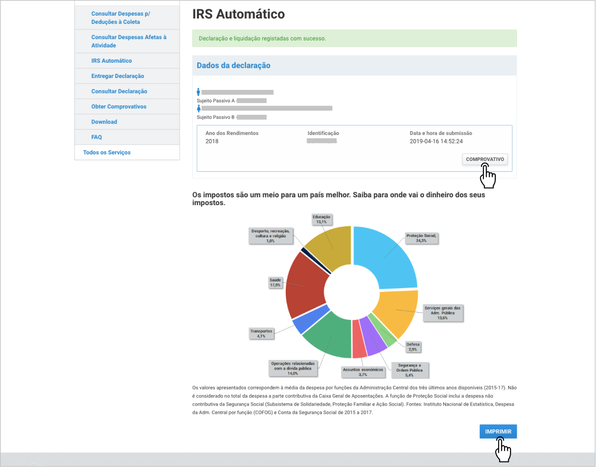This screenshot has width=596, height=467.
Task: Select IRS Automático in sidebar
Action: click(x=111, y=61)
